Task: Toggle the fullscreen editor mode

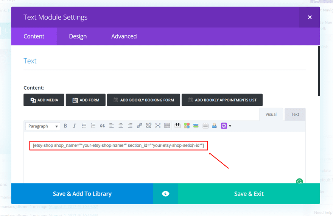Action: pos(158,126)
